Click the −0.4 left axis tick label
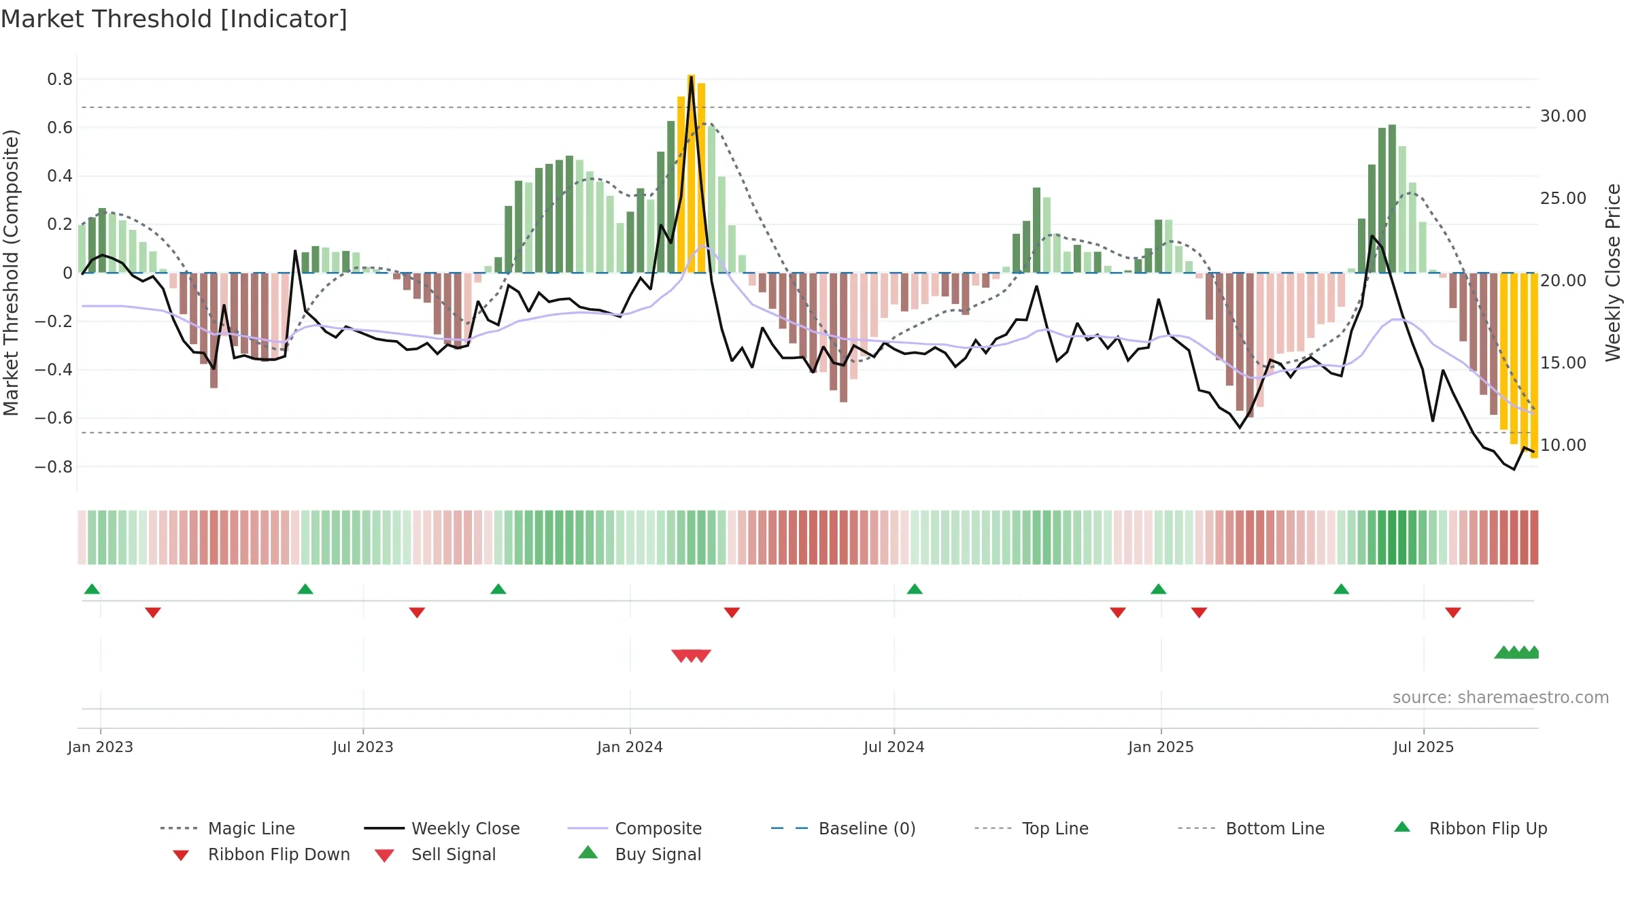The height and width of the screenshot is (918, 1632). click(54, 370)
